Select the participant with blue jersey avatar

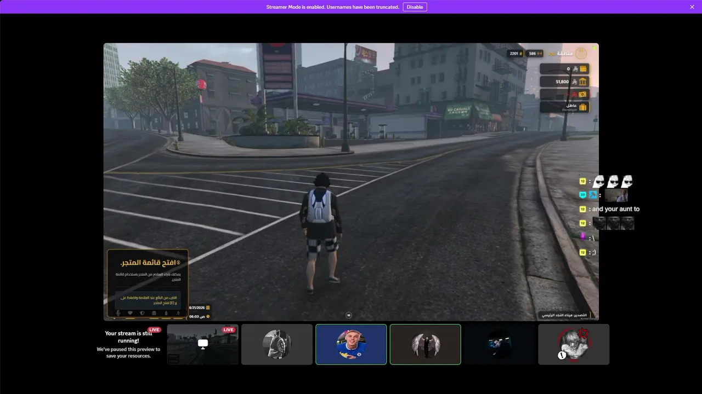coord(351,344)
